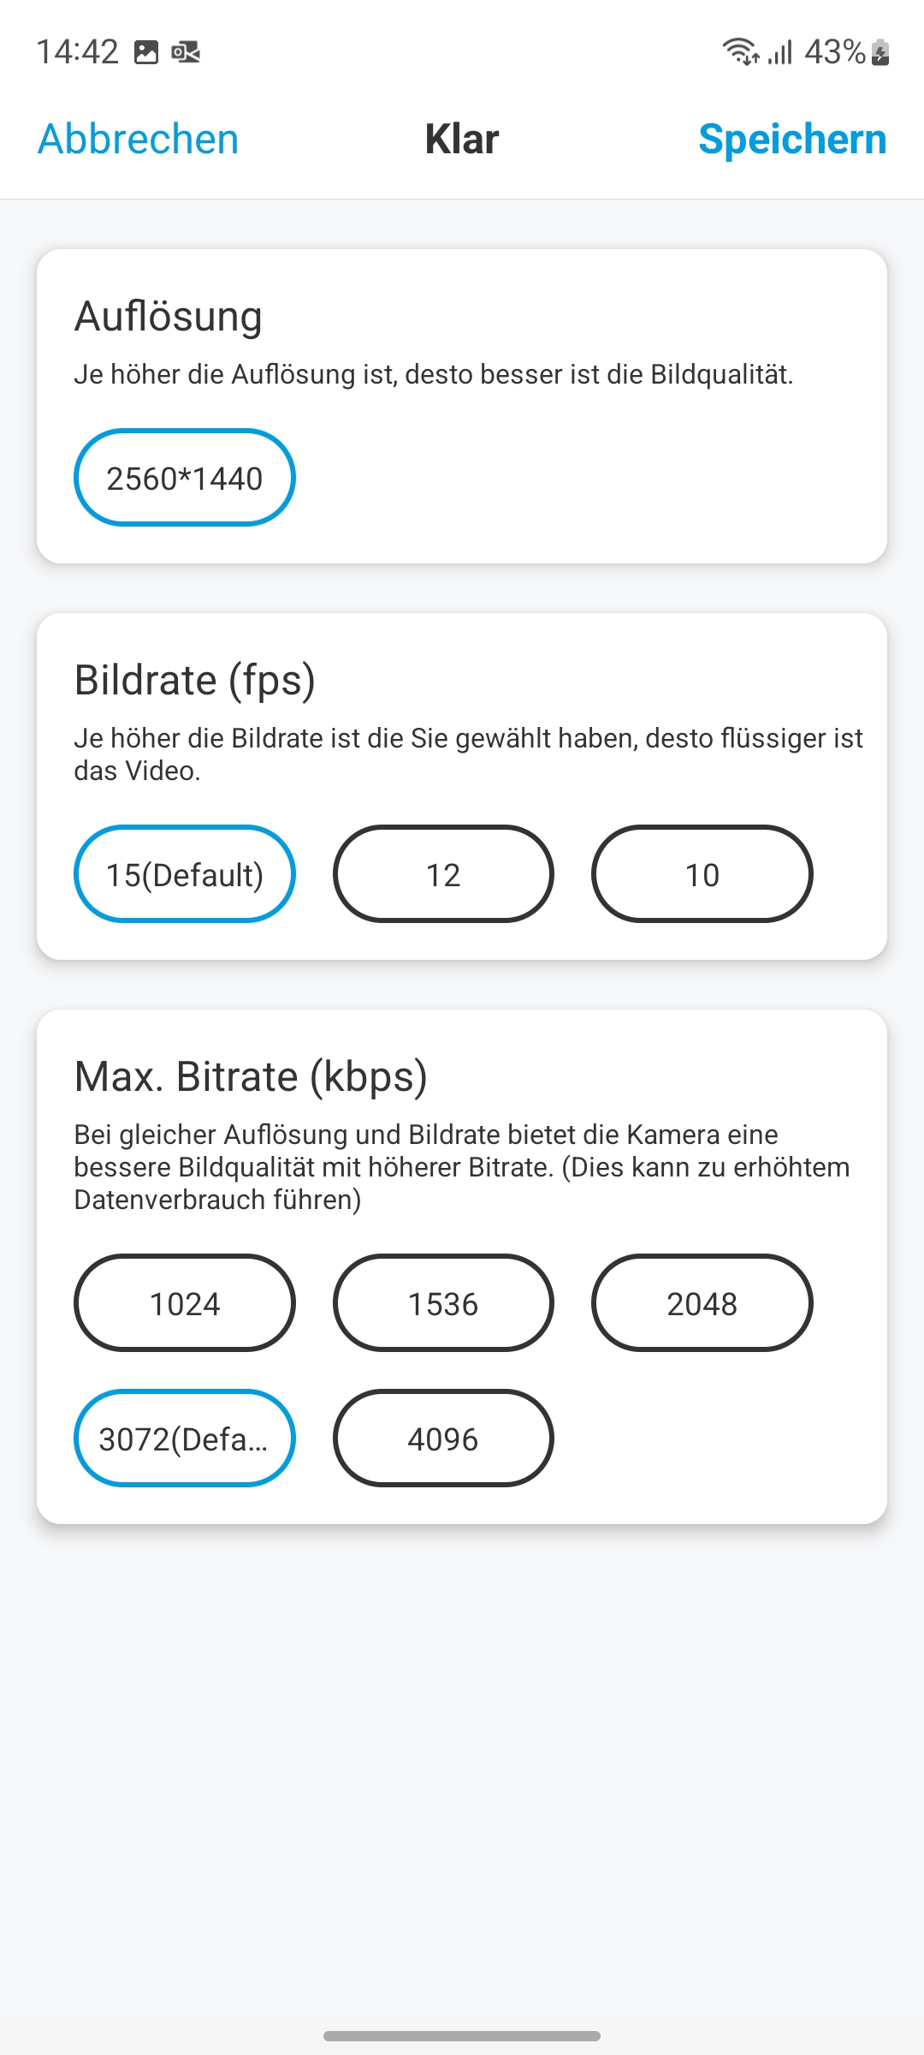Tap the Wi-Fi signal icon
The image size is (924, 2055).
coord(740,52)
